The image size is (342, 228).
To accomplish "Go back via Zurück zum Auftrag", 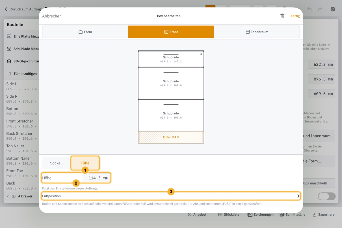I will (25, 9).
